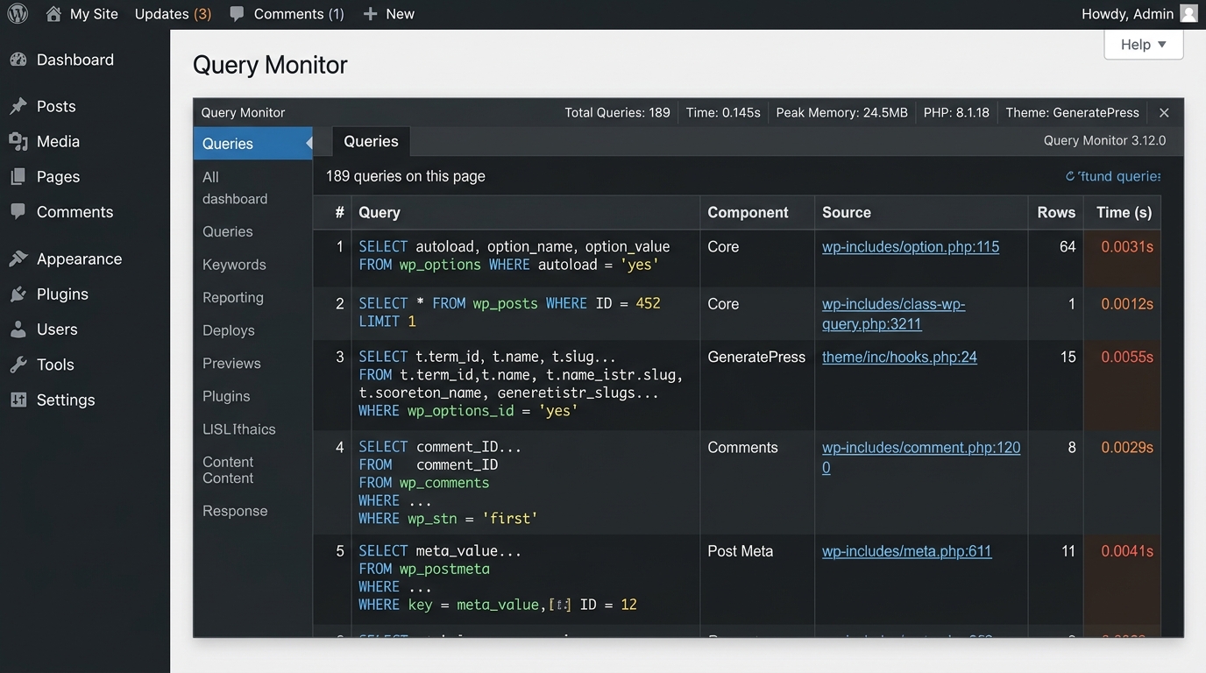The image size is (1206, 673).
Task: Open the Help dropdown
Action: tap(1143, 44)
